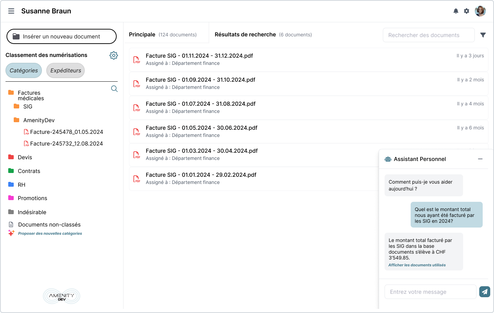The width and height of the screenshot is (494, 313).
Task: Send the assistant chat message
Action: (484, 292)
